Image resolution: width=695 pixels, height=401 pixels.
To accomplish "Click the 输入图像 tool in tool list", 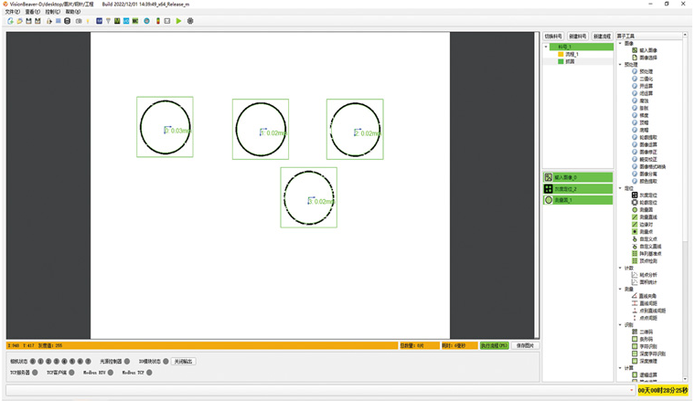I will [647, 50].
